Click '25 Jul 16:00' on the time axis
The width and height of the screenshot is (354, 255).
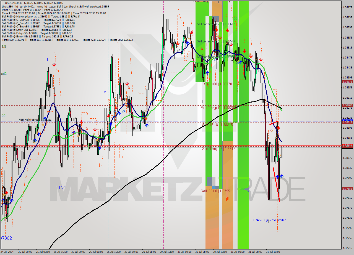coord(61,252)
